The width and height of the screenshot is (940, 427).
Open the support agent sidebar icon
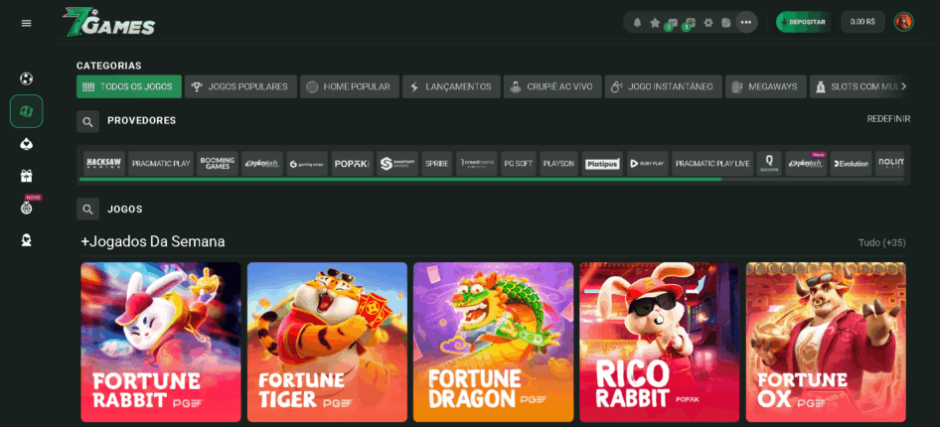(27, 240)
